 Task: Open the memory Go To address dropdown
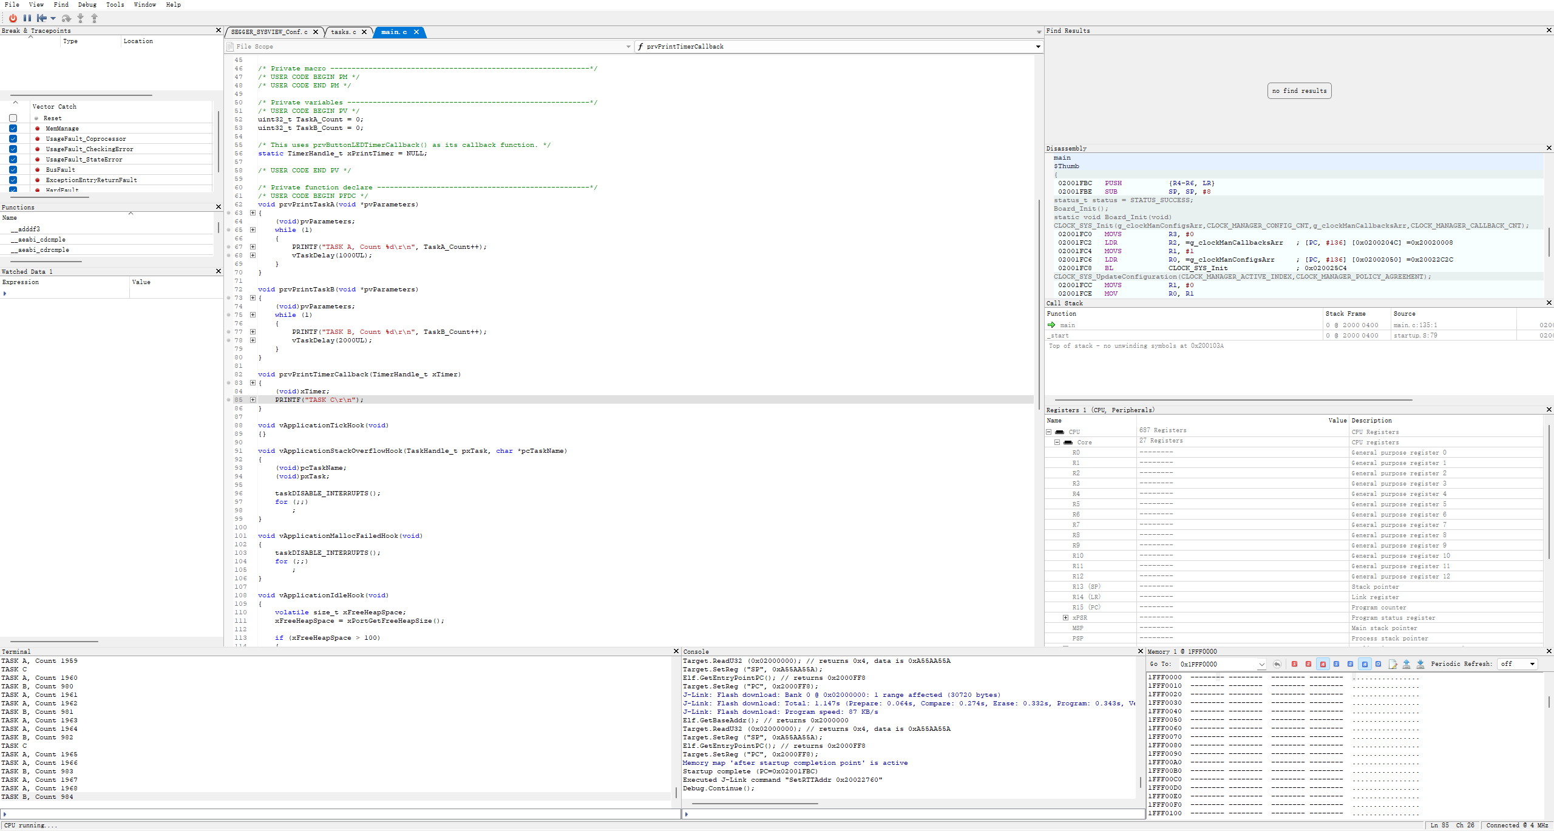coord(1261,665)
